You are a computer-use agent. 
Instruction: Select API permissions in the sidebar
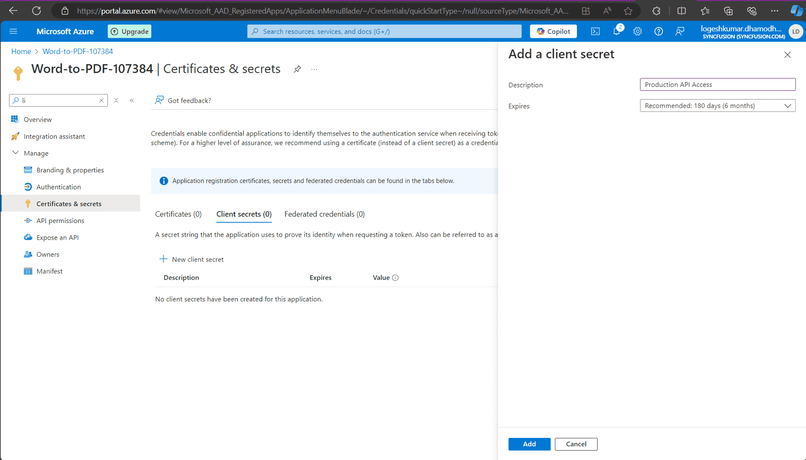(x=59, y=220)
